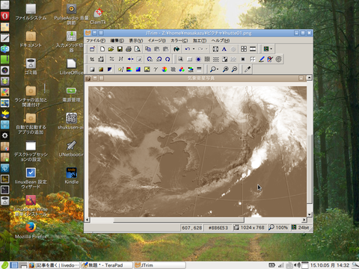Click the blue burst effect icon

click(x=198, y=59)
